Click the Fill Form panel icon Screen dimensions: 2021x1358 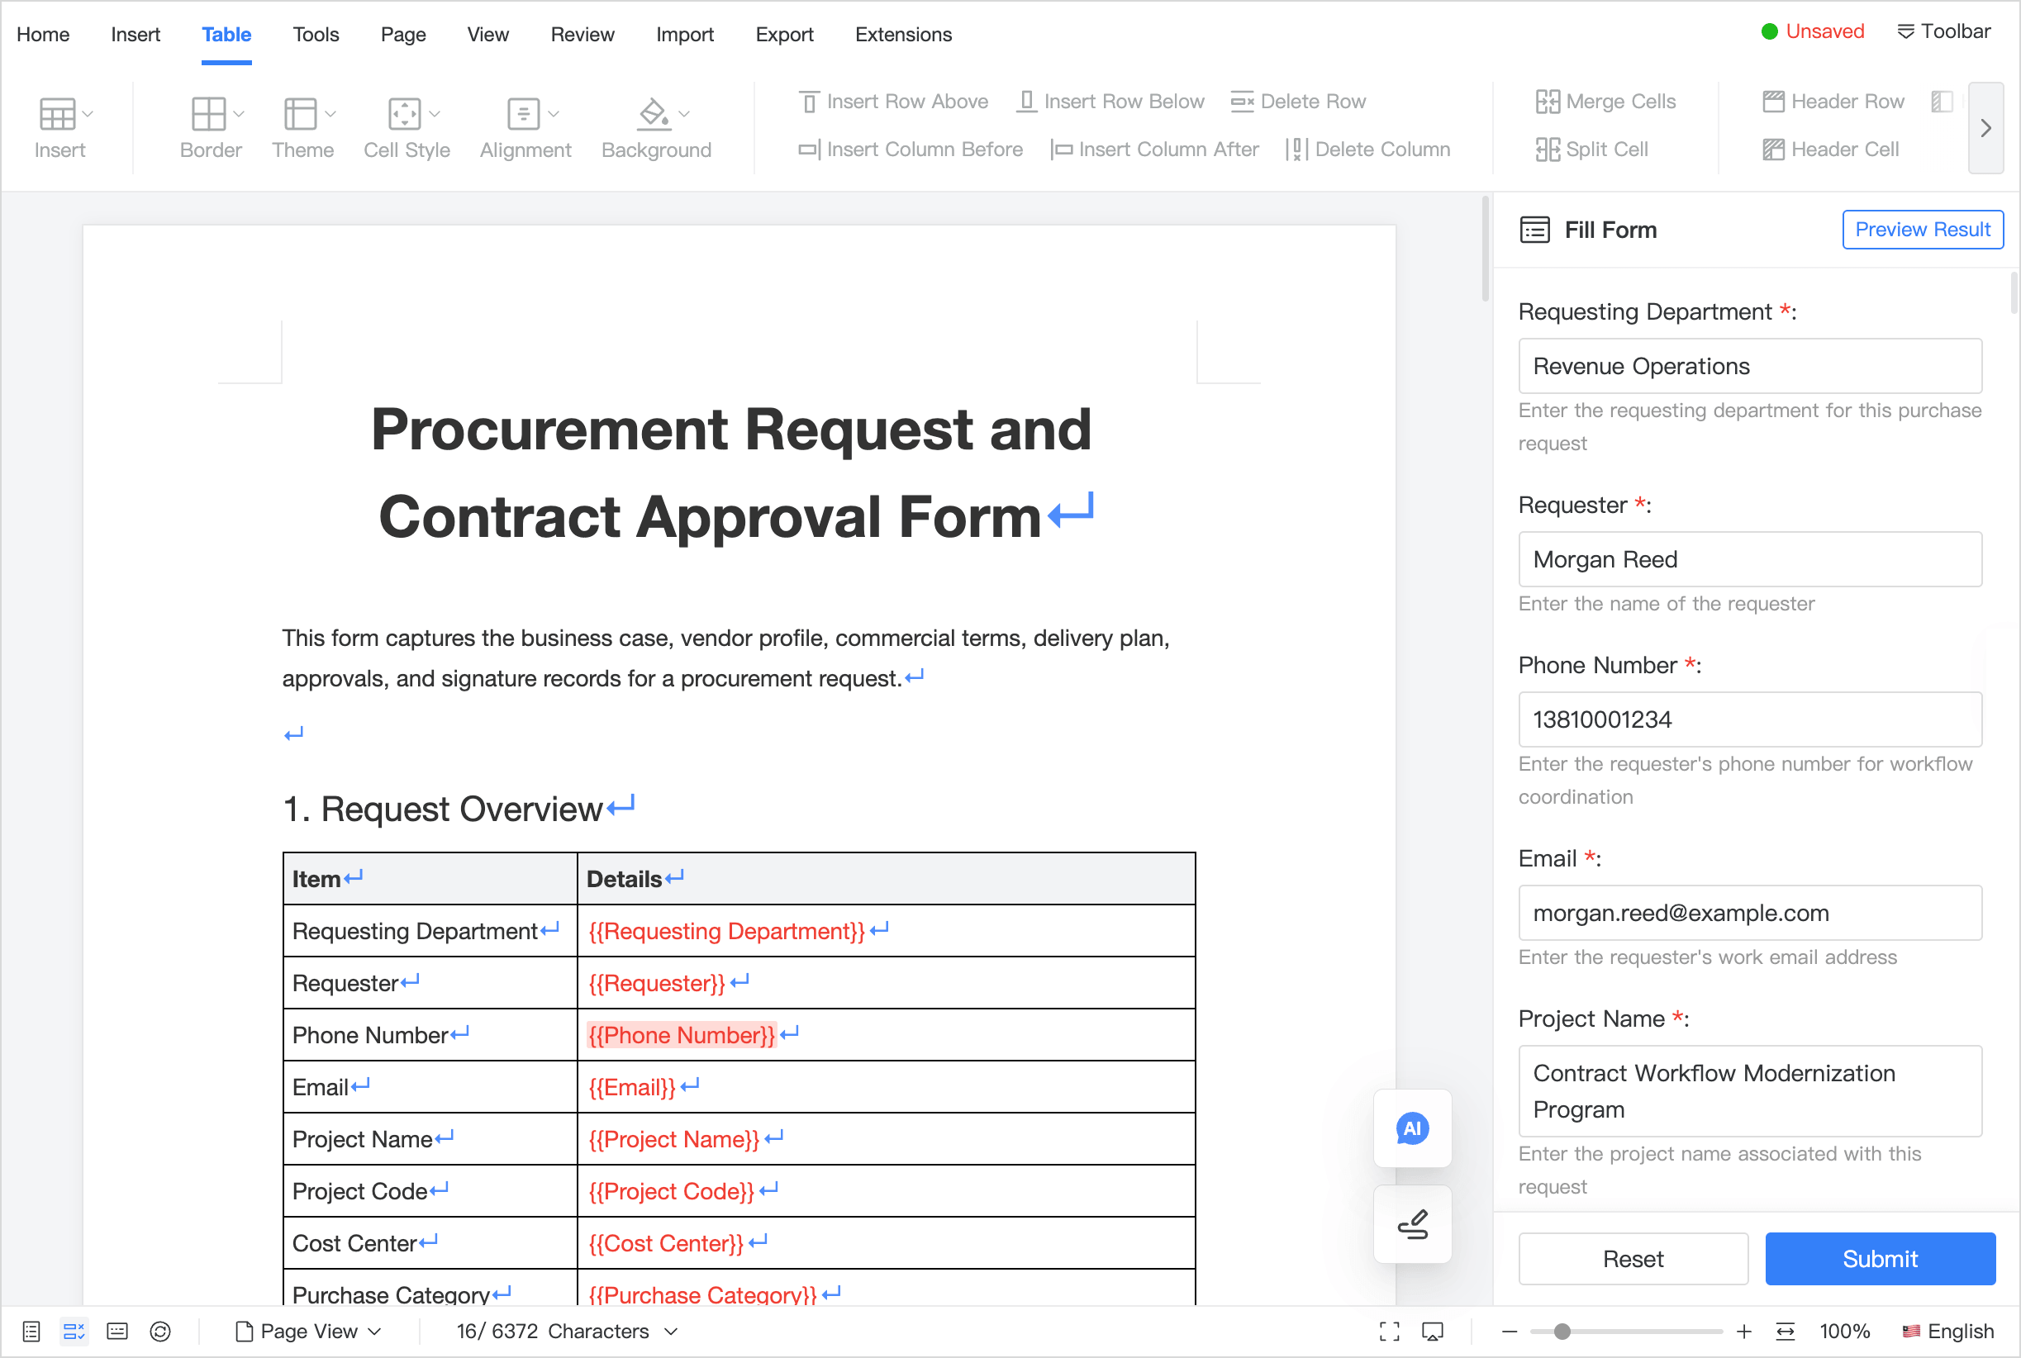click(x=1534, y=230)
